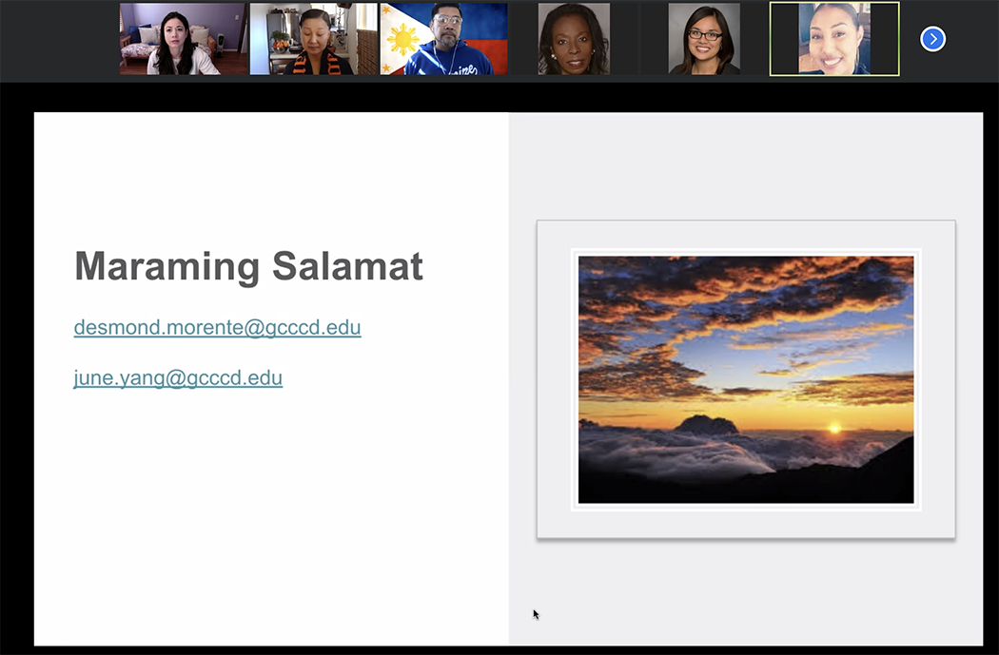
Task: Click the empty dark area left of the thumbnails
Action: click(x=57, y=39)
